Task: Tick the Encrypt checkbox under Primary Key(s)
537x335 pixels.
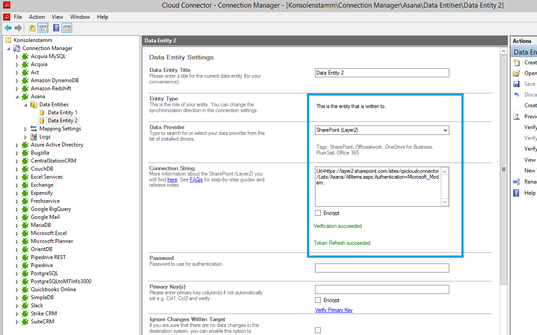Action: (x=318, y=300)
